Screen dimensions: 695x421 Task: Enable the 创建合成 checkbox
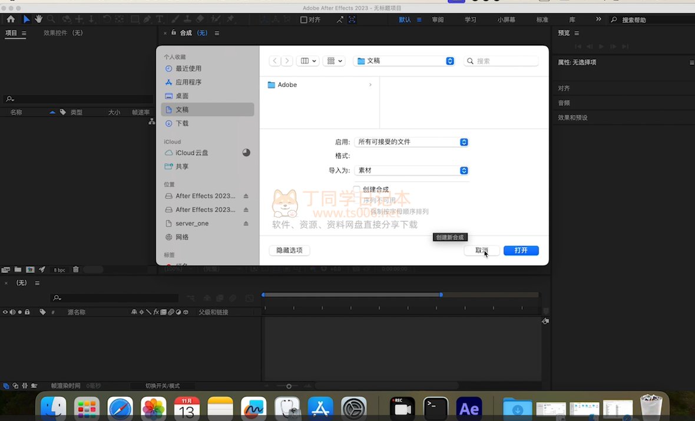[x=356, y=189]
